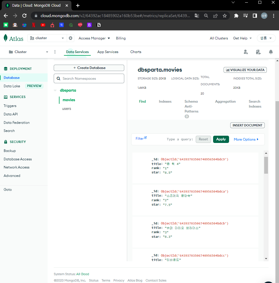
Task: Click the Create Database button
Action: [x=89, y=68]
